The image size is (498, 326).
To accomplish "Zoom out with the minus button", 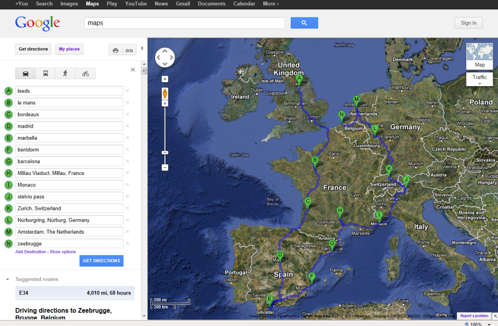I will point(165,168).
